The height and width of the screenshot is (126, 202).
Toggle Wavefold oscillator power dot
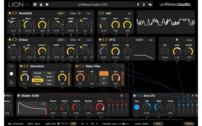(x=10, y=13)
